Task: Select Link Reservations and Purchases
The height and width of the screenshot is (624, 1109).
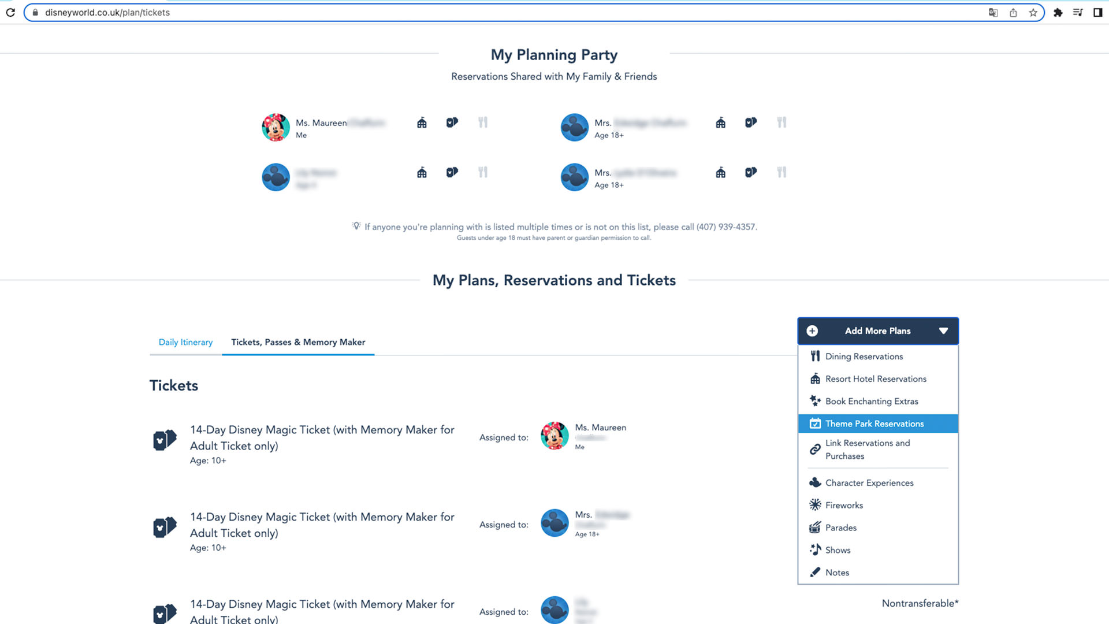Action: tap(878, 450)
